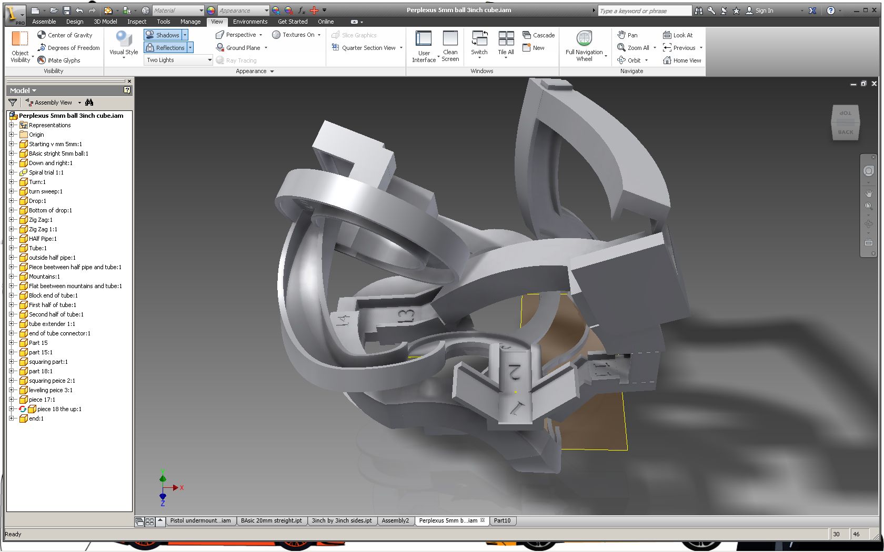
Task: Disable Textures On
Action: pos(296,35)
